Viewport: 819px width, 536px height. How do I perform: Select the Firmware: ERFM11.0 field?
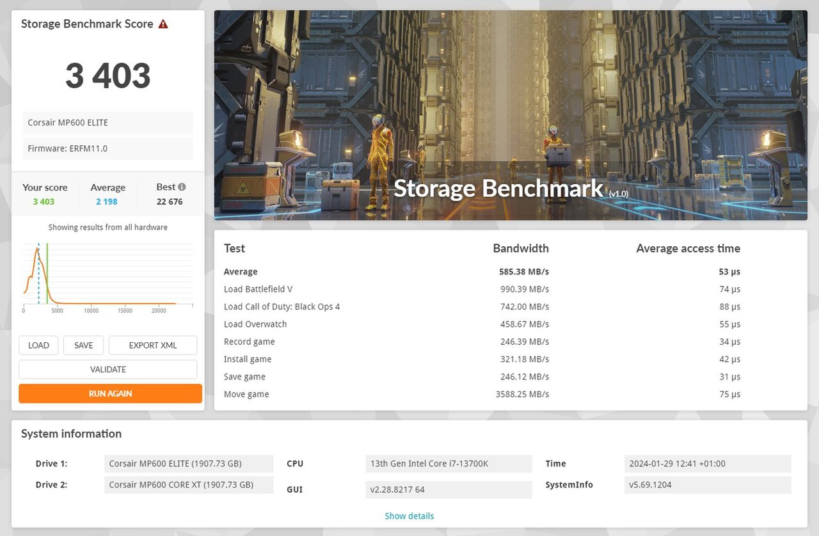tap(108, 148)
